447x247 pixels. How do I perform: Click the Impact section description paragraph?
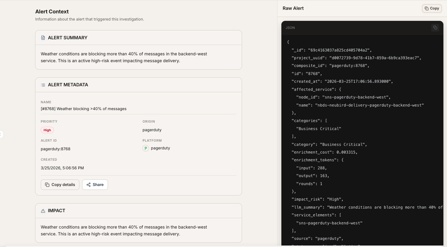tap(124, 230)
